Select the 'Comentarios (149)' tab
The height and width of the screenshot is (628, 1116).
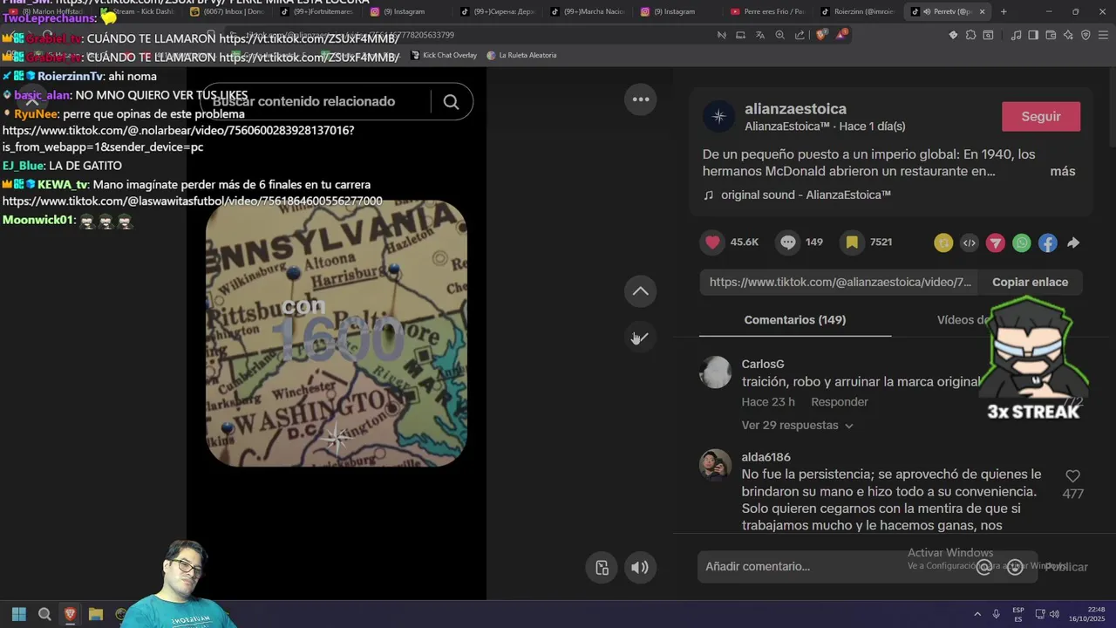click(795, 320)
